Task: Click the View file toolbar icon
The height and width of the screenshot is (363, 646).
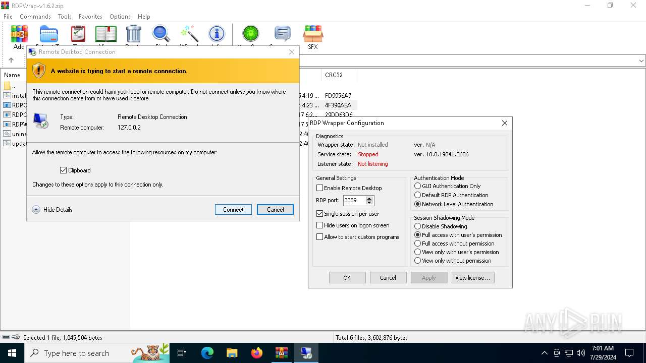Action: [x=106, y=34]
